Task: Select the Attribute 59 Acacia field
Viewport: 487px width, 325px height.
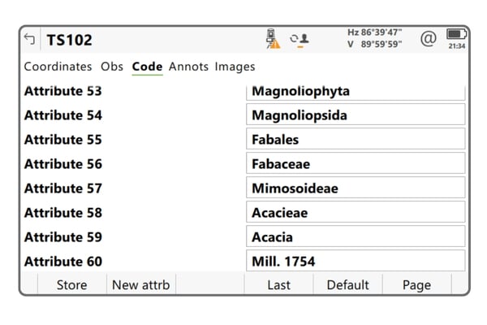Action: point(356,236)
